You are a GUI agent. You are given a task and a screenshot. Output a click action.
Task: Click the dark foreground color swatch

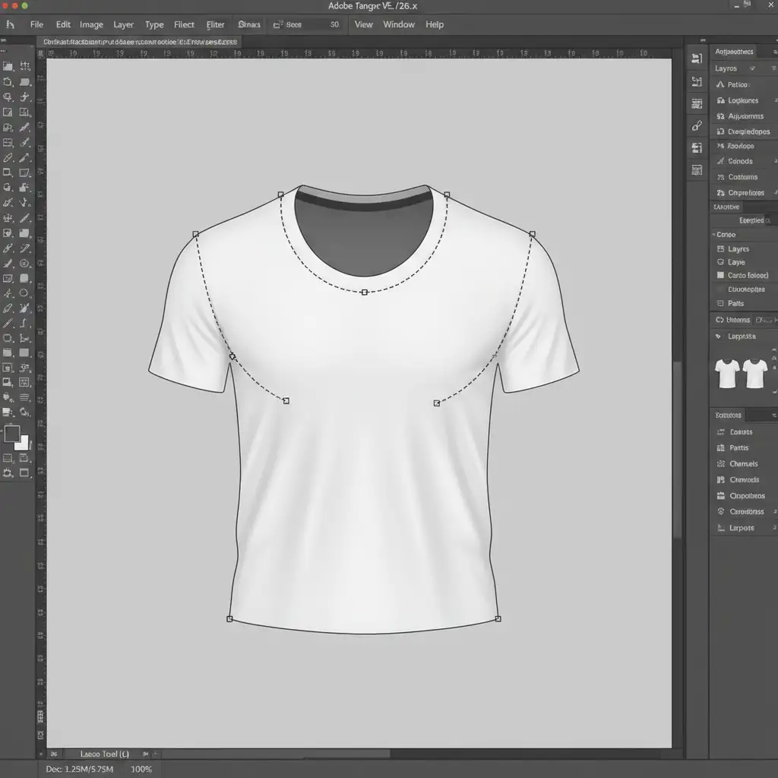(x=12, y=434)
